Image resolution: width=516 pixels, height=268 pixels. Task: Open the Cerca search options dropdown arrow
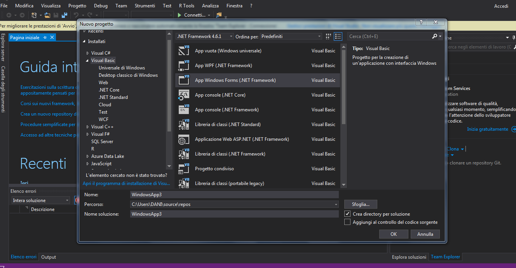[440, 36]
